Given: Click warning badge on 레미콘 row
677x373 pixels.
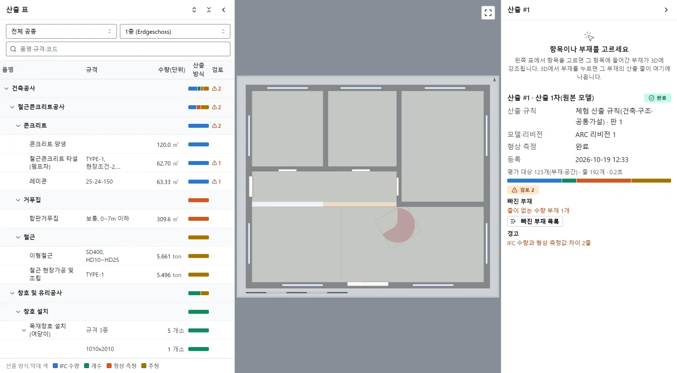Looking at the screenshot, I should coord(217,182).
